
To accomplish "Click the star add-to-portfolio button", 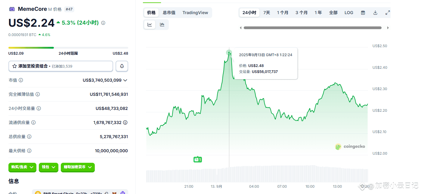I will [x=61, y=66].
